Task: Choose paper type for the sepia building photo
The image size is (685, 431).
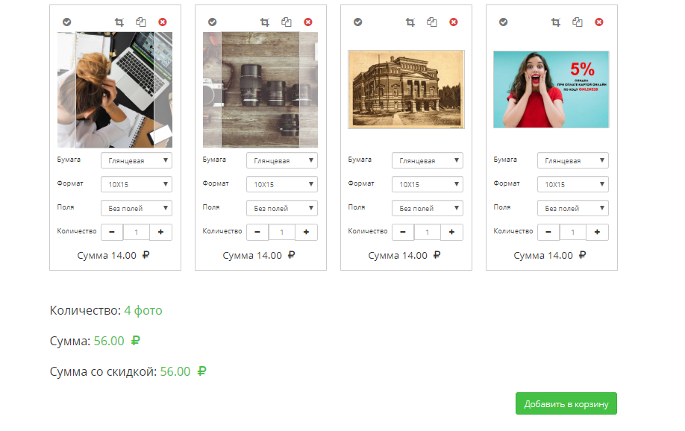Action: 428,160
